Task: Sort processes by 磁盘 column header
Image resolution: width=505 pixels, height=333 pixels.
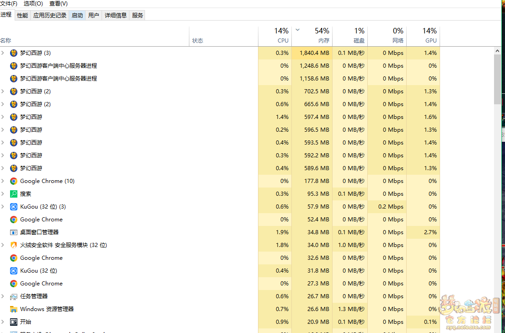Action: pos(350,37)
